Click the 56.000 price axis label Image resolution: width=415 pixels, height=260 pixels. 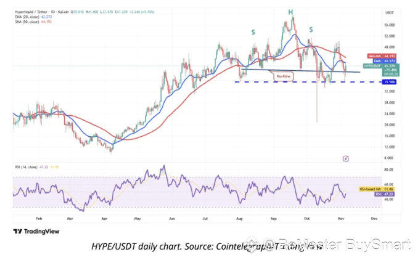[x=390, y=25]
